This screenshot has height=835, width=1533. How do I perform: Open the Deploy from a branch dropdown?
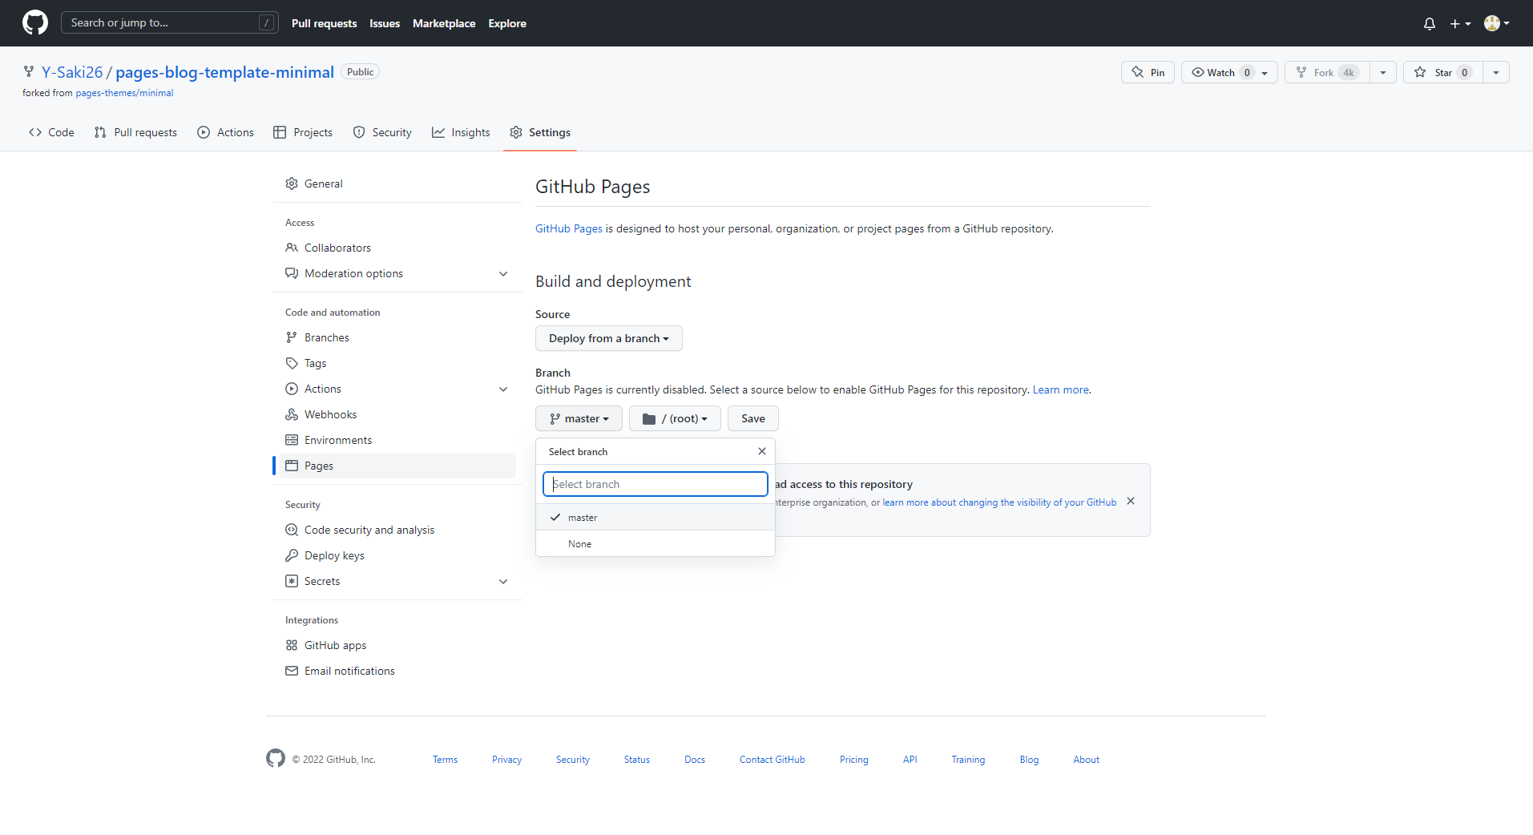pos(609,338)
